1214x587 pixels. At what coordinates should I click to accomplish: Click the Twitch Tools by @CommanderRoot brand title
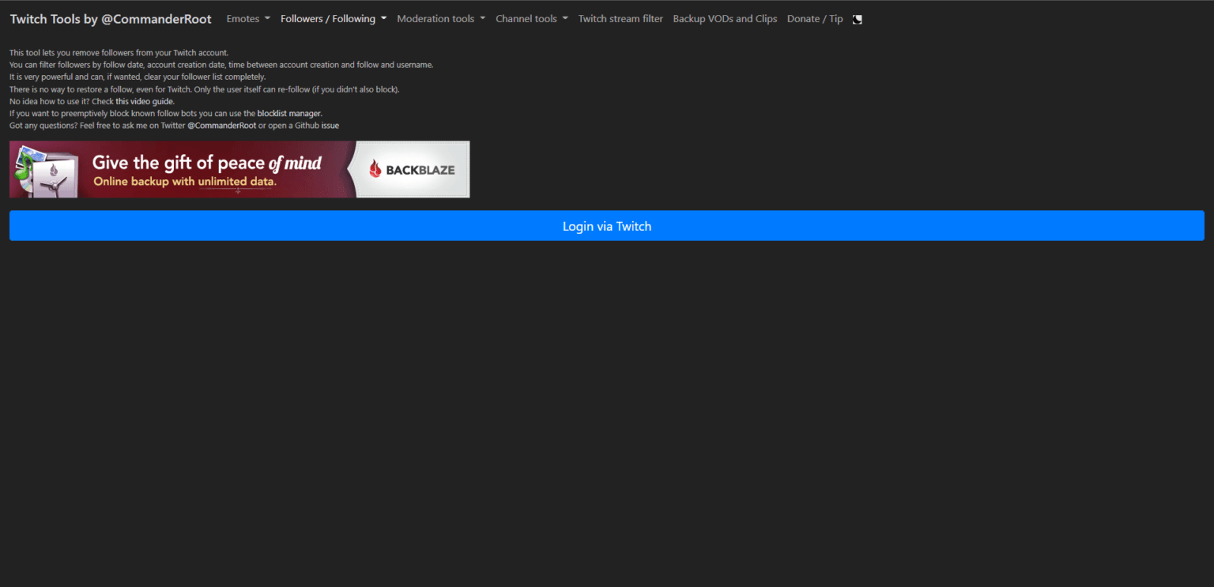tap(111, 19)
